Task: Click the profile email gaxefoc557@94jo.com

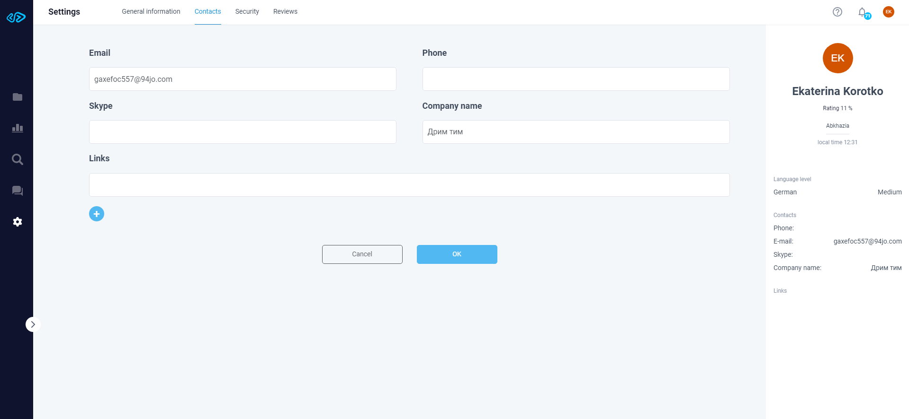Action: pos(867,241)
